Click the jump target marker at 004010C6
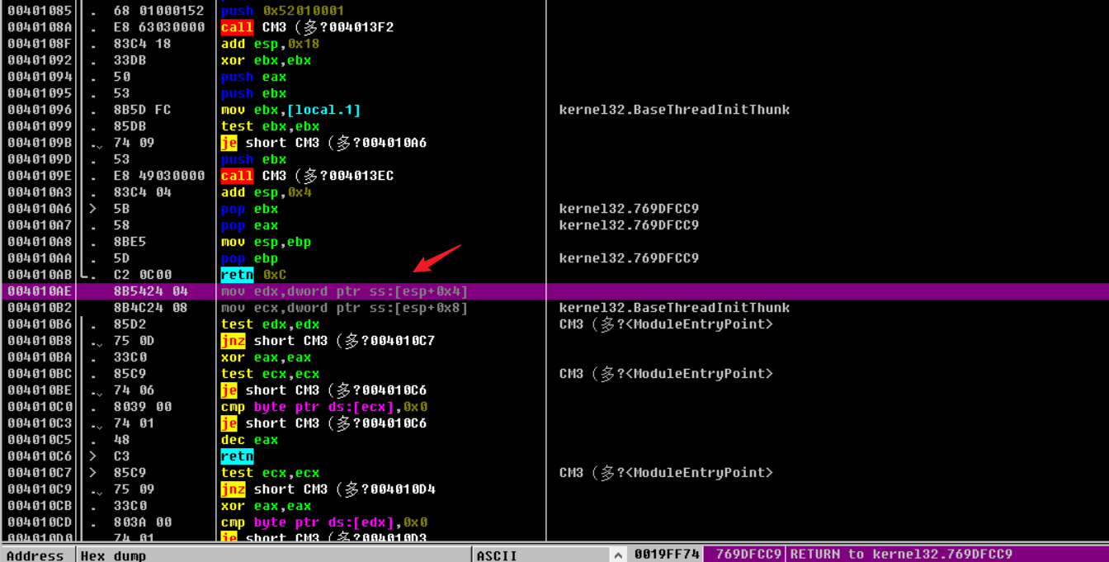The height and width of the screenshot is (562, 1109). (x=94, y=456)
